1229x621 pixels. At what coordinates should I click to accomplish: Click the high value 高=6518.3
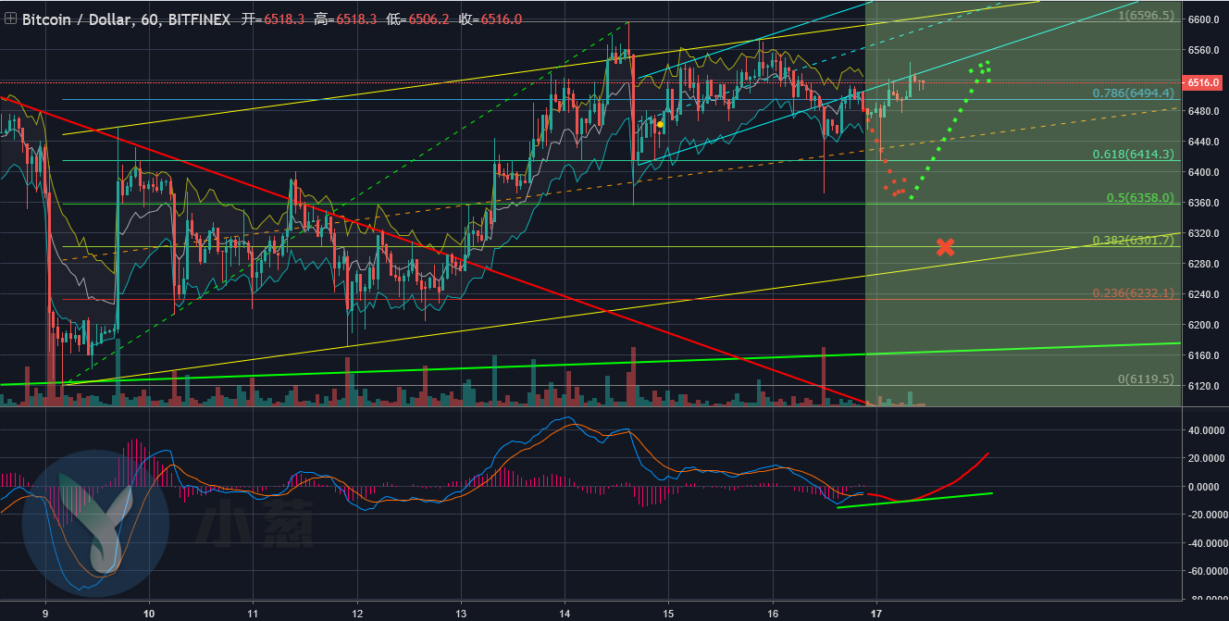click(x=346, y=19)
